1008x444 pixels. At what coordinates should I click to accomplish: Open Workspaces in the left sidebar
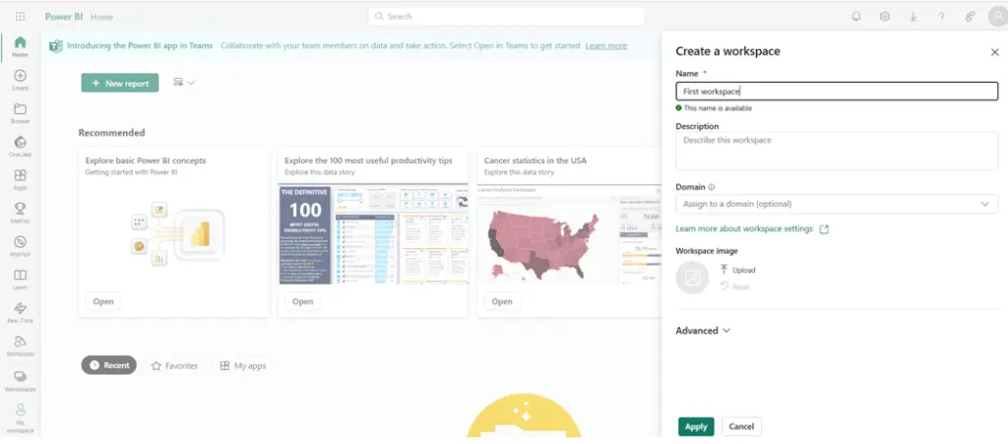pyautogui.click(x=20, y=381)
